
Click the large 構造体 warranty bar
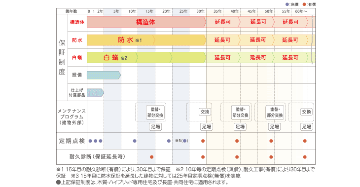(146, 22)
